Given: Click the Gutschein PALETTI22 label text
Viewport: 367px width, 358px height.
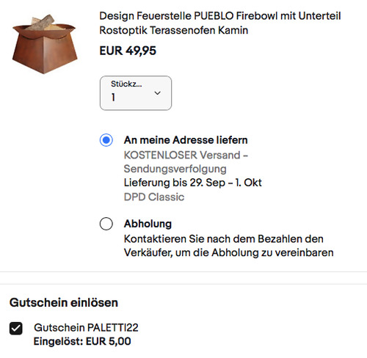Looking at the screenshot, I should click(86, 328).
